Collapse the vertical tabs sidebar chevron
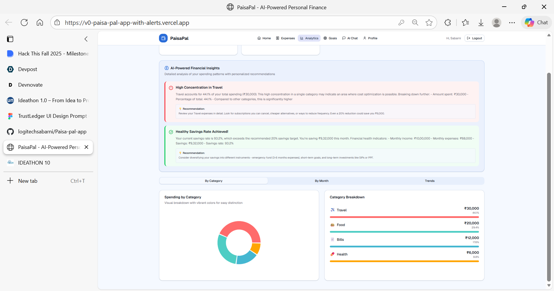The height and width of the screenshot is (291, 554). point(86,39)
